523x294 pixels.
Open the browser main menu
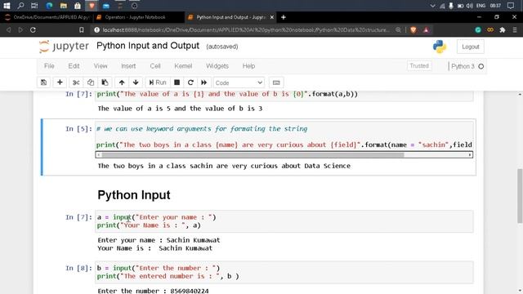click(515, 29)
